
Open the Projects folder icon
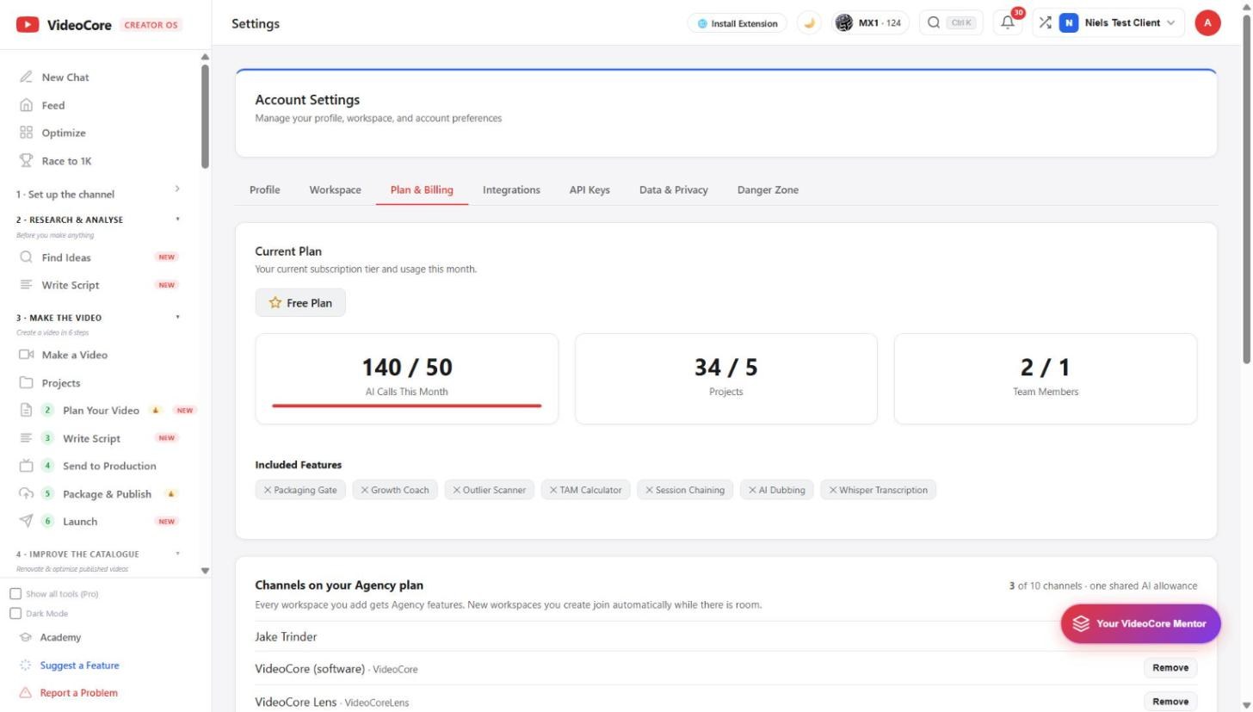point(26,383)
